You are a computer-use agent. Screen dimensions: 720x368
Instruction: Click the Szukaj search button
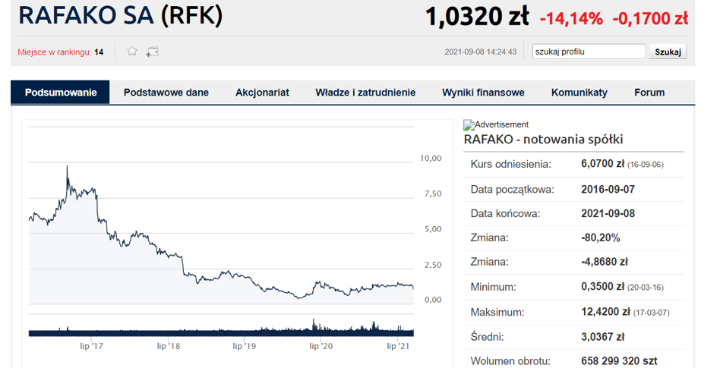pyautogui.click(x=668, y=52)
